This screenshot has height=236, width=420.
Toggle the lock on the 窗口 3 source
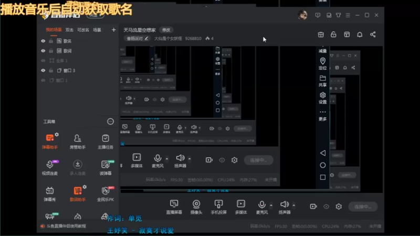[x=51, y=70]
